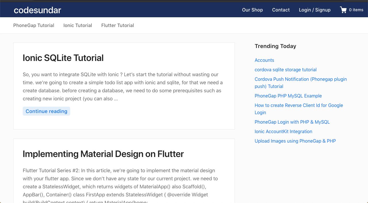Open the Flutter Tutorial navigation item

117,25
